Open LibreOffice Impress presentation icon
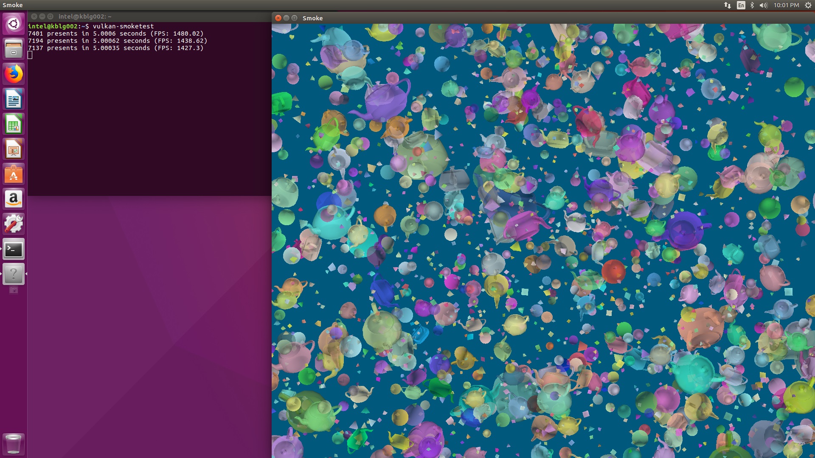Image resolution: width=815 pixels, height=458 pixels. 14,149
